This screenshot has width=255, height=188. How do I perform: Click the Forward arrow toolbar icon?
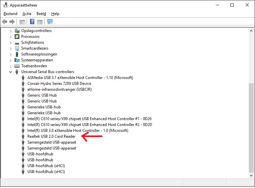pyautogui.click(x=12, y=22)
